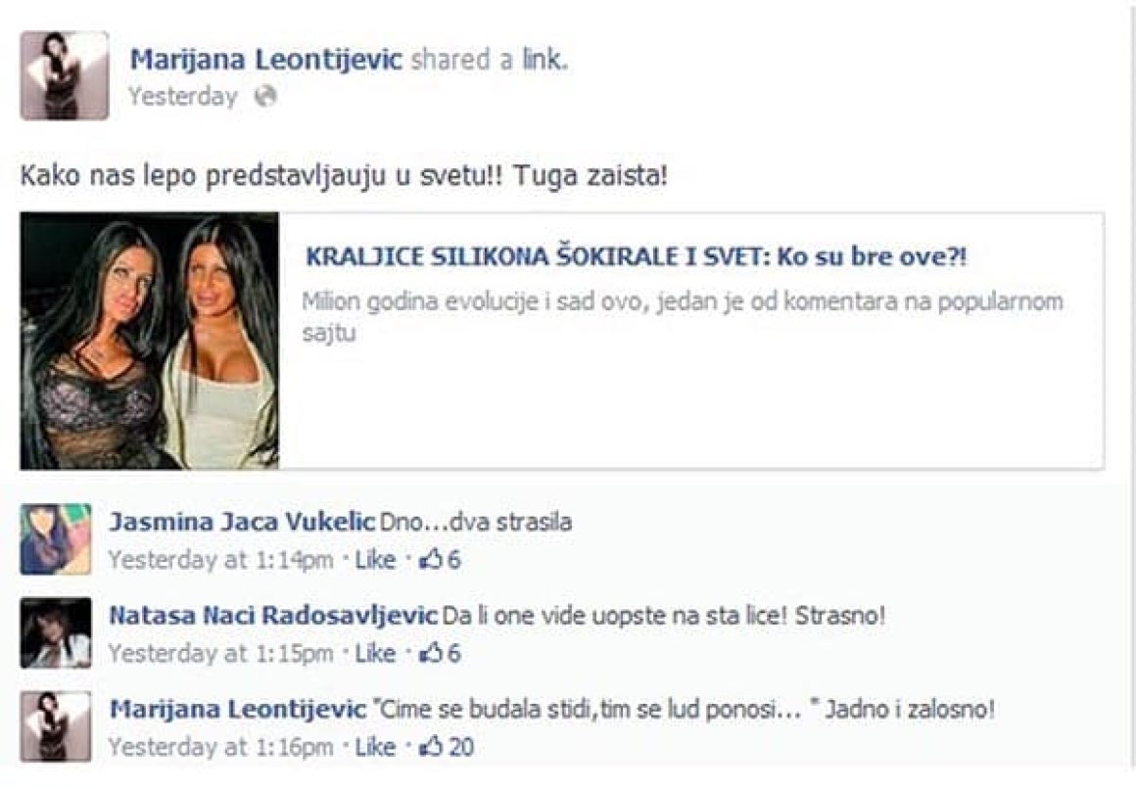Image resolution: width=1136 pixels, height=789 pixels.
Task: Click the post's Yesterday timestamp
Action: (182, 96)
